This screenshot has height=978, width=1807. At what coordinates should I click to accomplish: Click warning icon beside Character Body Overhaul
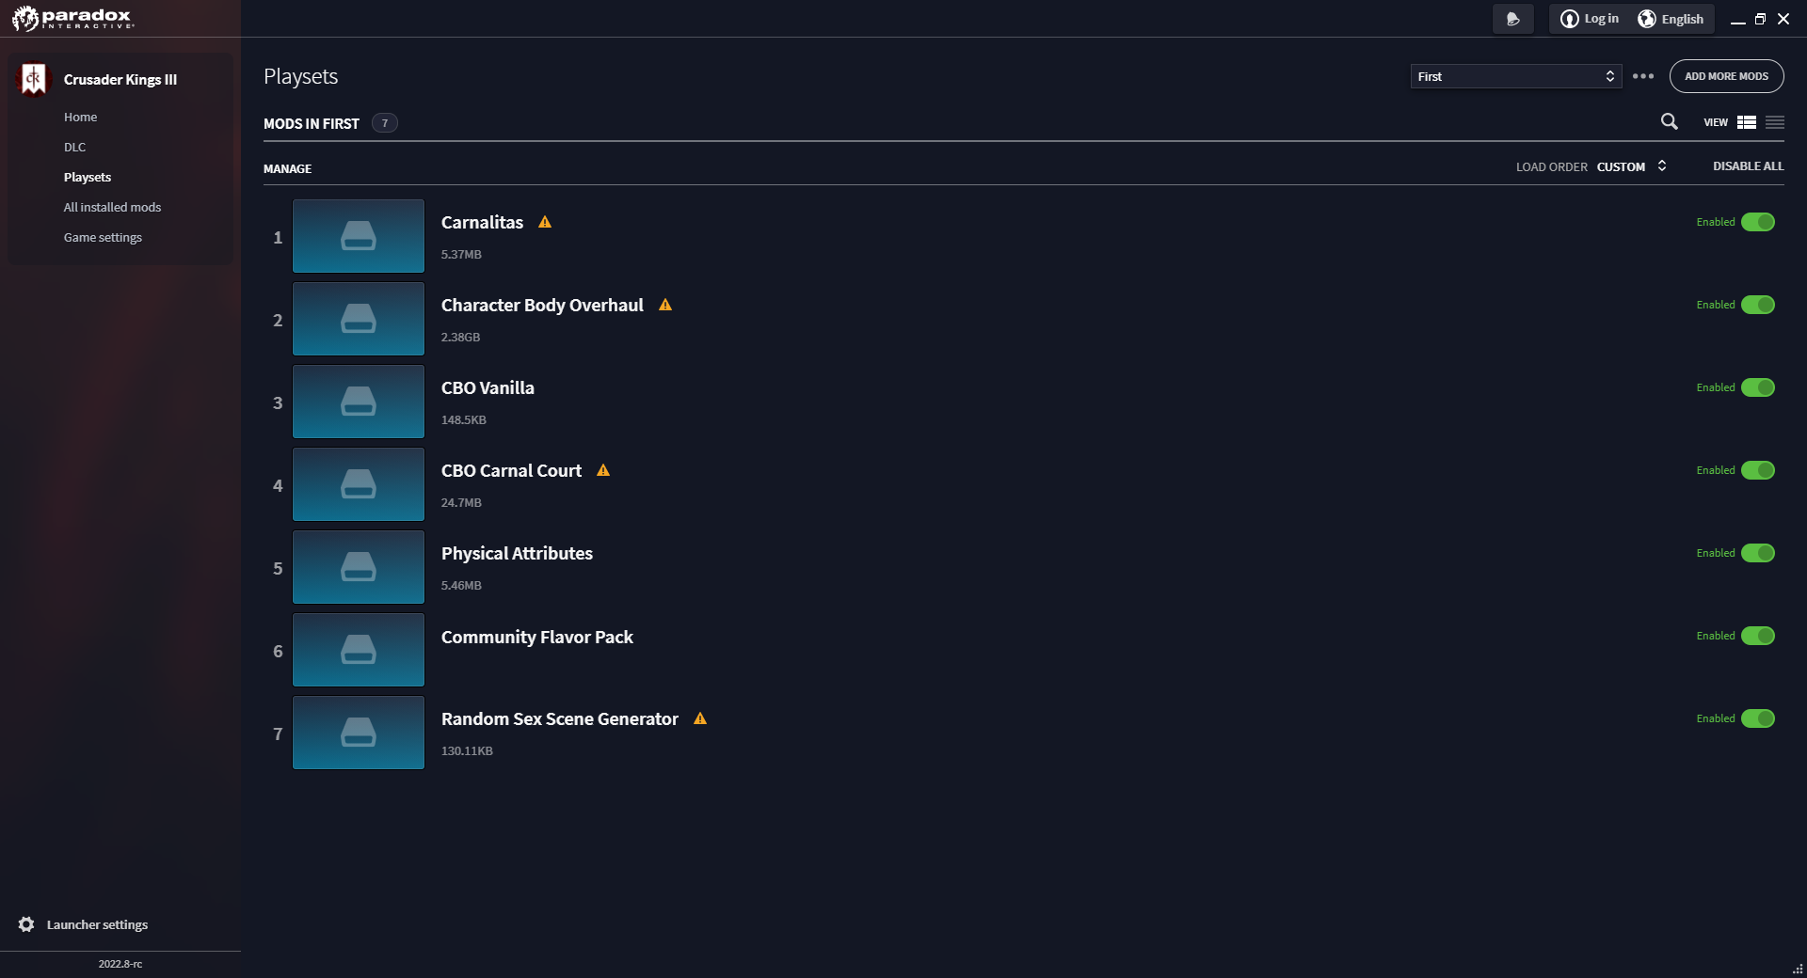[x=665, y=305]
